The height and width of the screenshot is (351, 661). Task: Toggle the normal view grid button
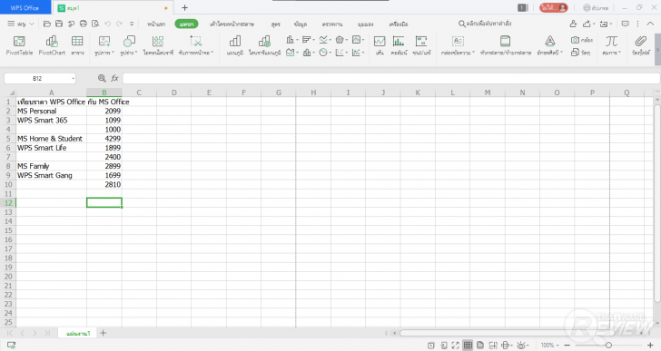click(468, 346)
